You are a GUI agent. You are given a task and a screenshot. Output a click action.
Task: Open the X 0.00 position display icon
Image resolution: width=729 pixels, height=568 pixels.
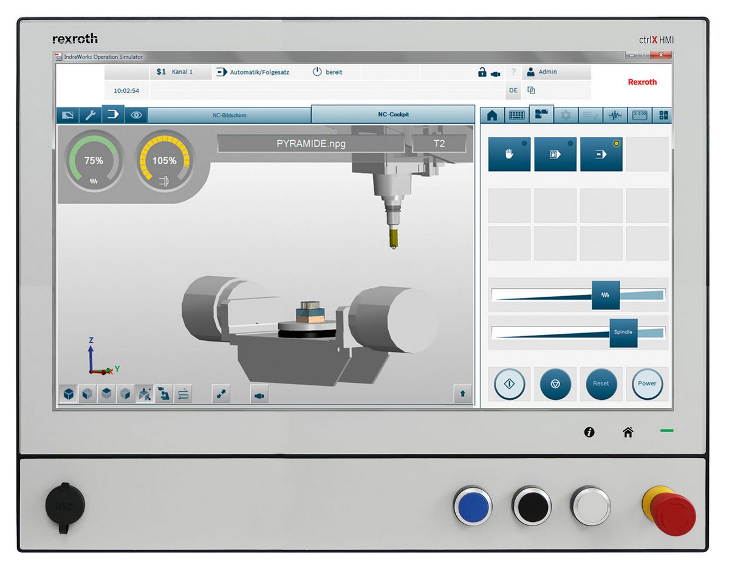(640, 115)
